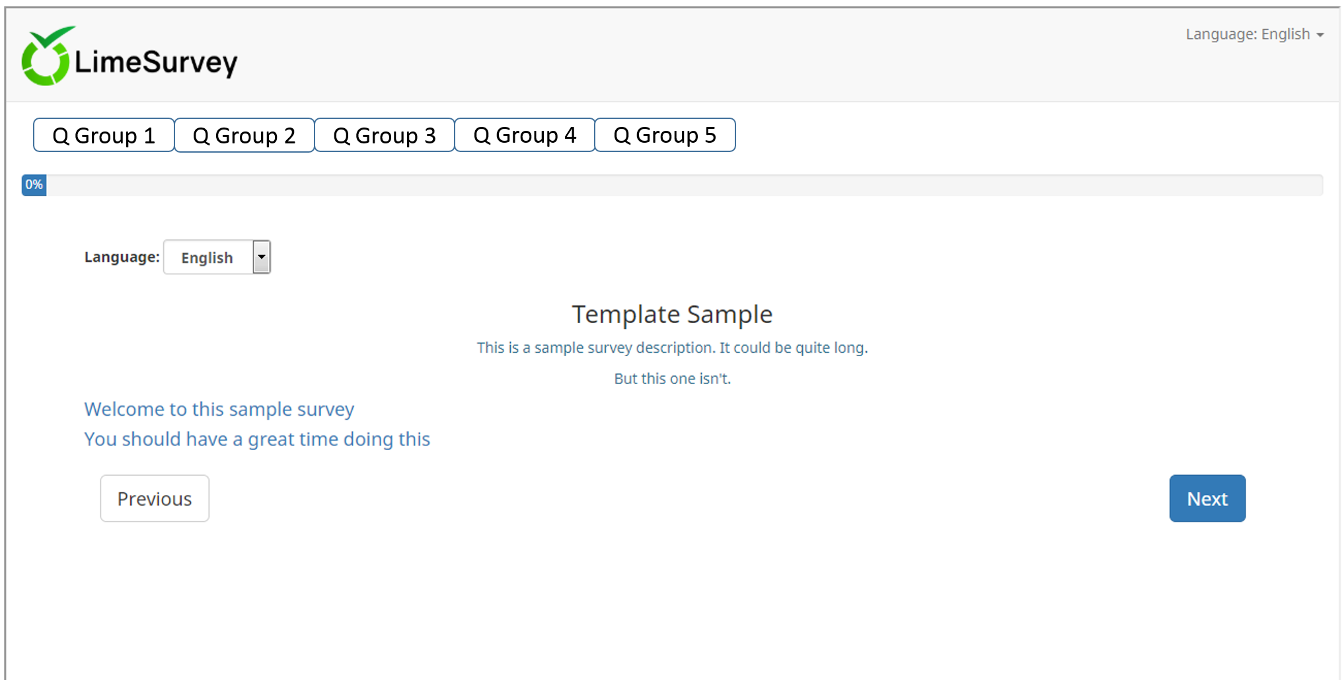Click the survey progress bar track

click(681, 185)
